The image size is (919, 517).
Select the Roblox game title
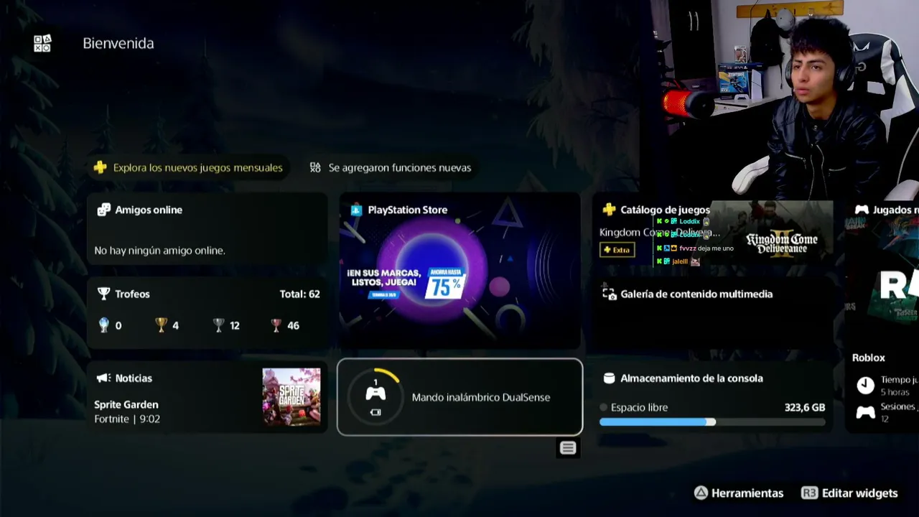(x=869, y=358)
